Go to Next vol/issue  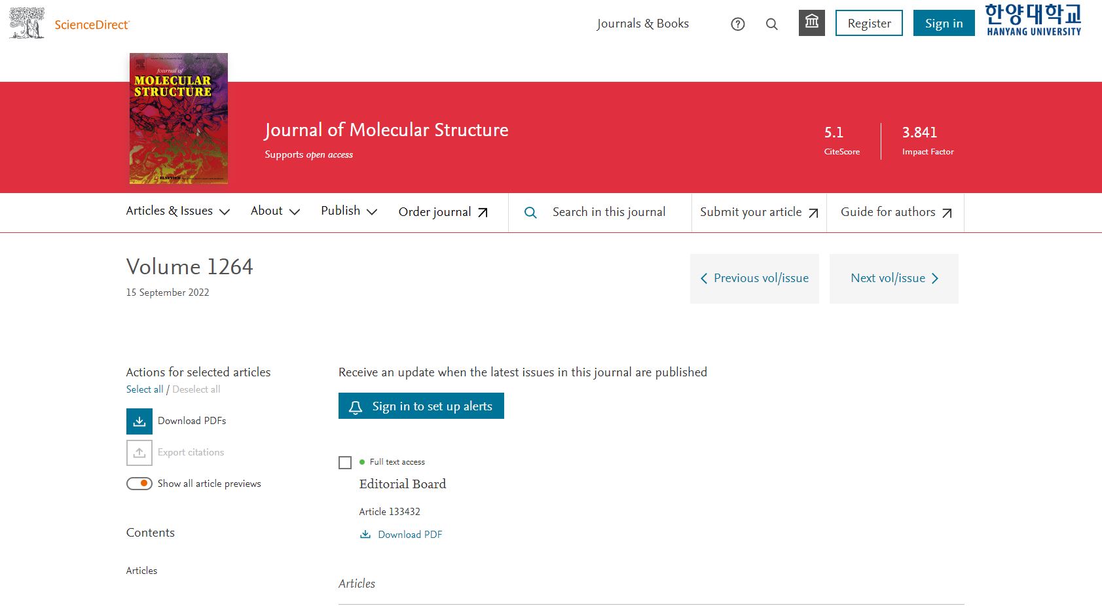tap(894, 279)
